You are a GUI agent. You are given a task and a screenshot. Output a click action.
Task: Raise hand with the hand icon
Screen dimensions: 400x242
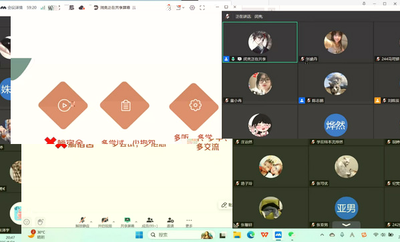pos(40,222)
